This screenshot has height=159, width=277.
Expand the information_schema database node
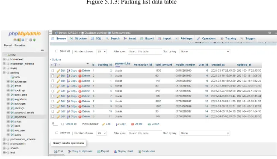(x=4, y=64)
